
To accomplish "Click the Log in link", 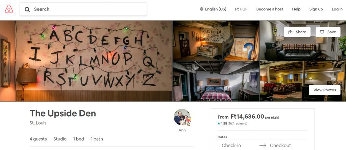I will coord(337,9).
